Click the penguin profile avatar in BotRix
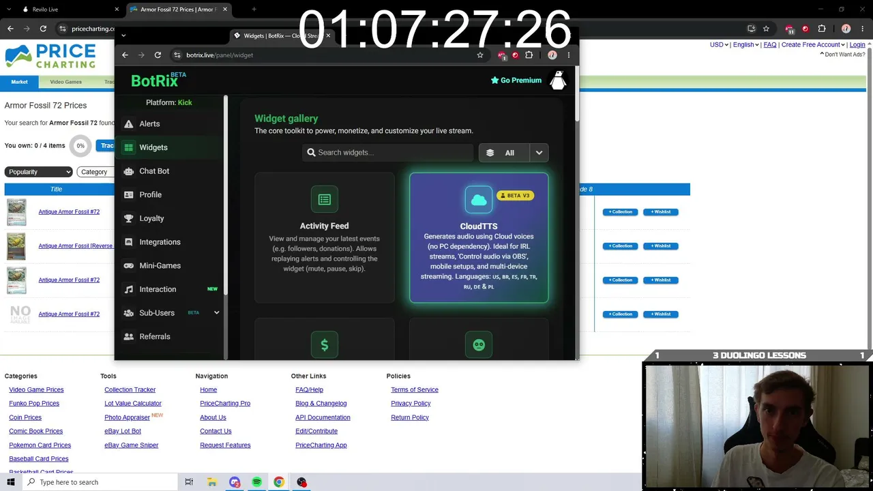 click(558, 80)
